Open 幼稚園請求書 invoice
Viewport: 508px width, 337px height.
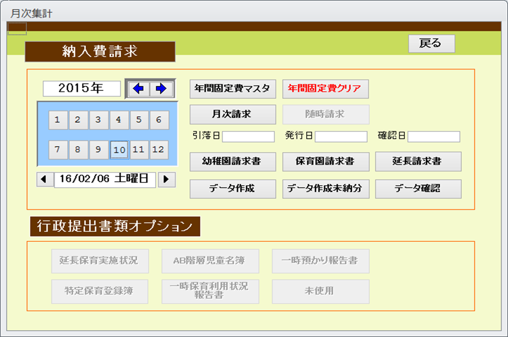coord(232,162)
